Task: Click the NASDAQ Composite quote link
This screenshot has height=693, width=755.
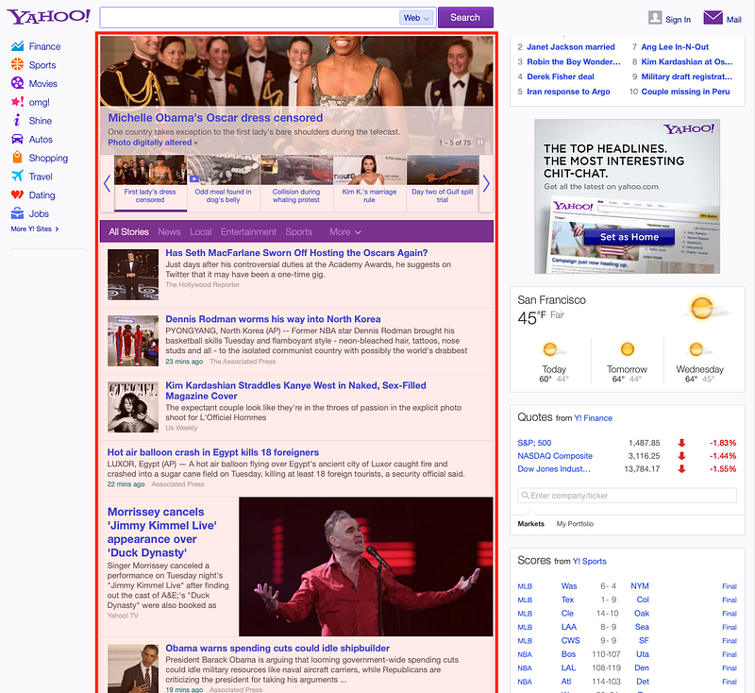Action: [x=555, y=456]
